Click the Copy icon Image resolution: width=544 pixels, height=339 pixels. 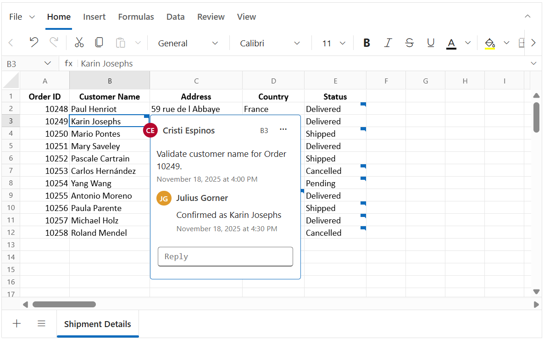(99, 43)
